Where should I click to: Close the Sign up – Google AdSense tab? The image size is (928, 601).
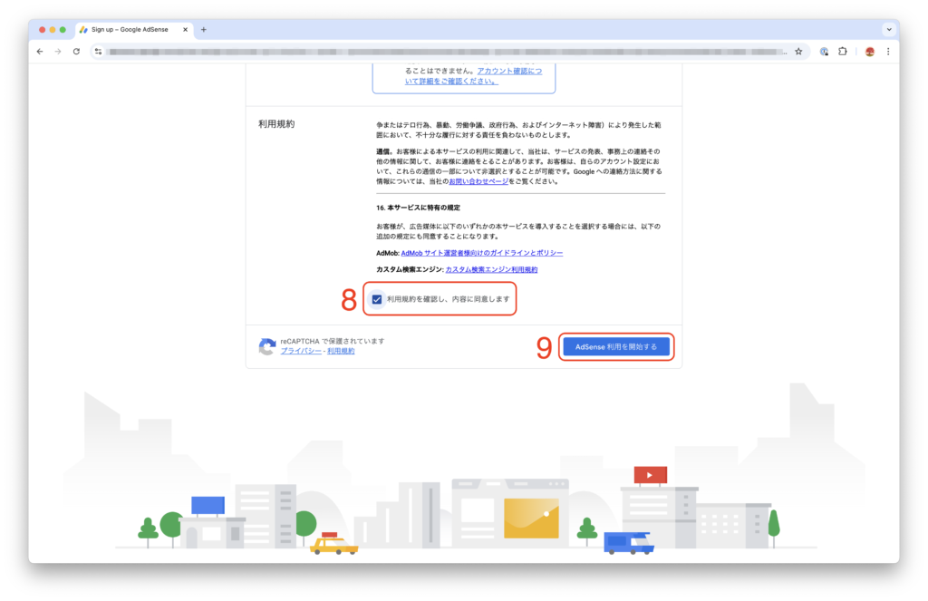185,30
